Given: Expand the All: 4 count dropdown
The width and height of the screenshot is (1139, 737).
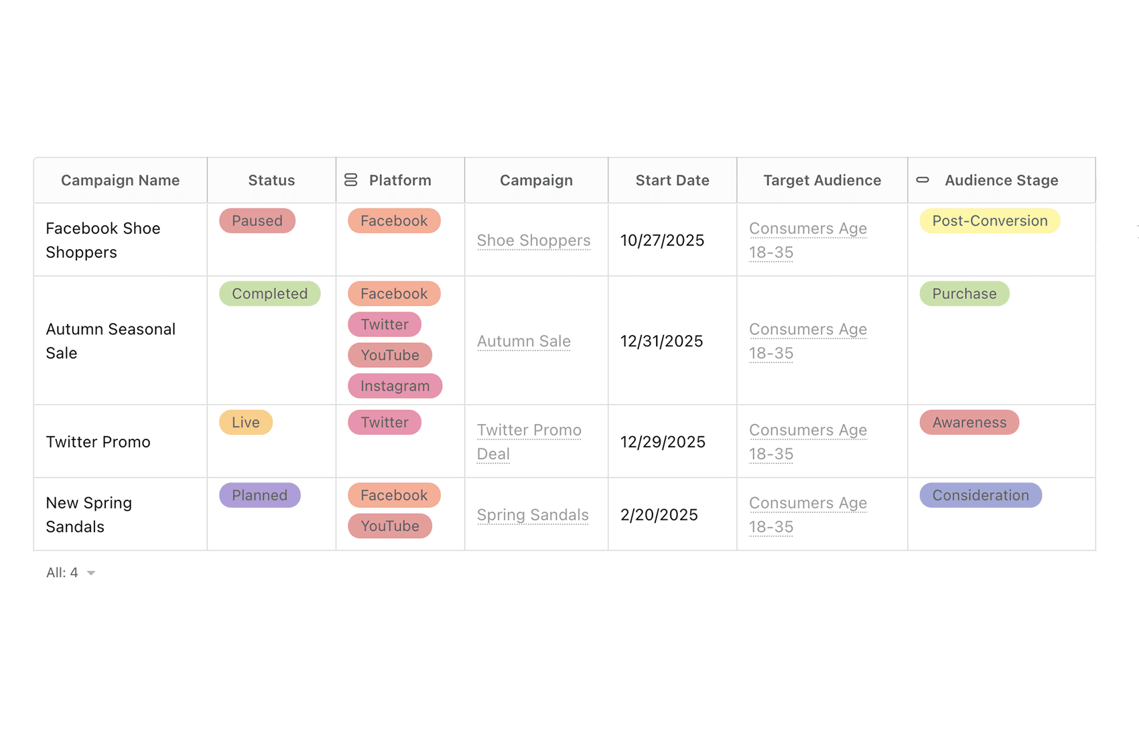Looking at the screenshot, I should 91,573.
